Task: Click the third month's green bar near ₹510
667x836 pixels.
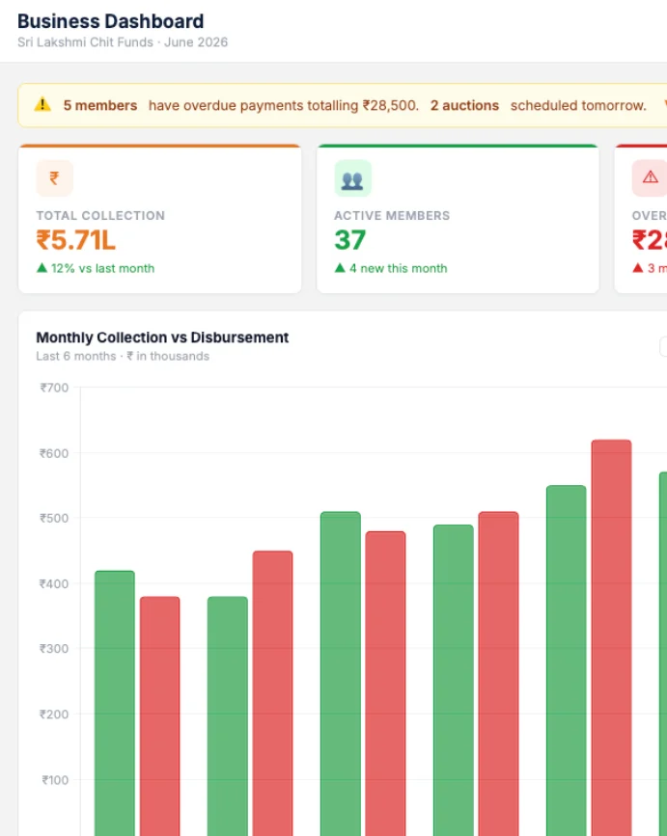Action: pyautogui.click(x=341, y=674)
